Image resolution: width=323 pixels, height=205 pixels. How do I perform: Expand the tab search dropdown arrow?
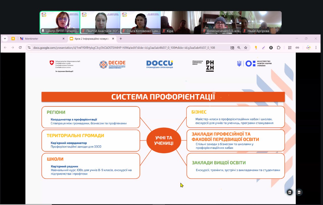[5, 39]
